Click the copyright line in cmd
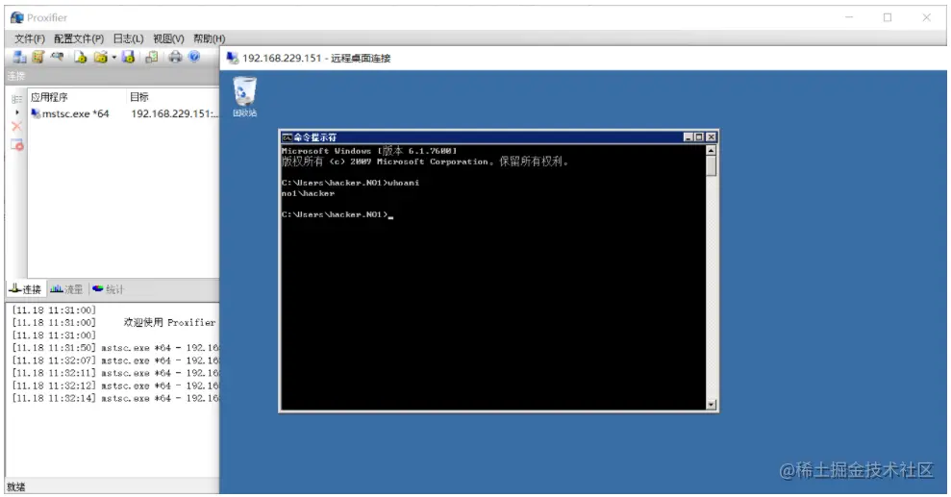The height and width of the screenshot is (497, 951). pos(425,162)
